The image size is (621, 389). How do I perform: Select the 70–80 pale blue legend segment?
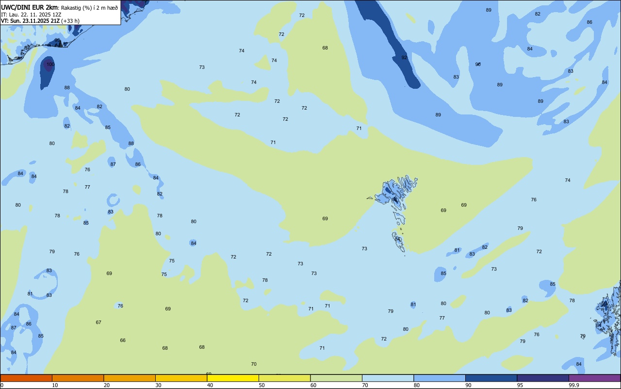(388, 378)
